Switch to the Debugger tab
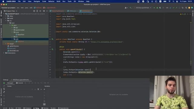 coord(10,83)
